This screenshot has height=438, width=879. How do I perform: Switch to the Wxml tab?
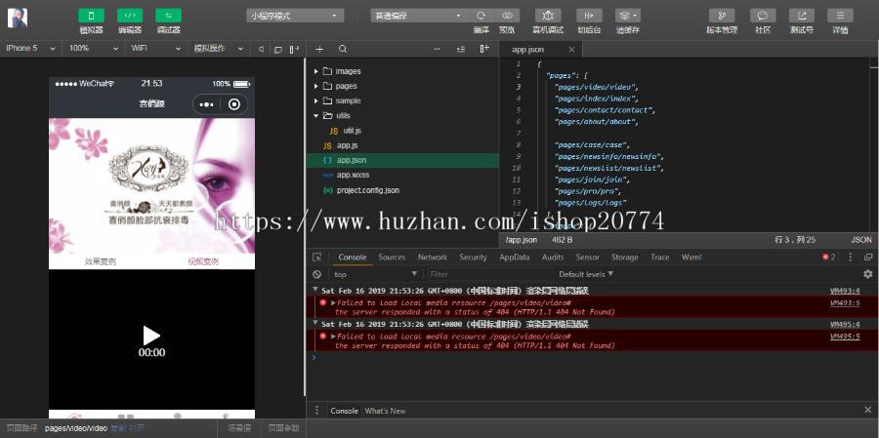pyautogui.click(x=691, y=258)
